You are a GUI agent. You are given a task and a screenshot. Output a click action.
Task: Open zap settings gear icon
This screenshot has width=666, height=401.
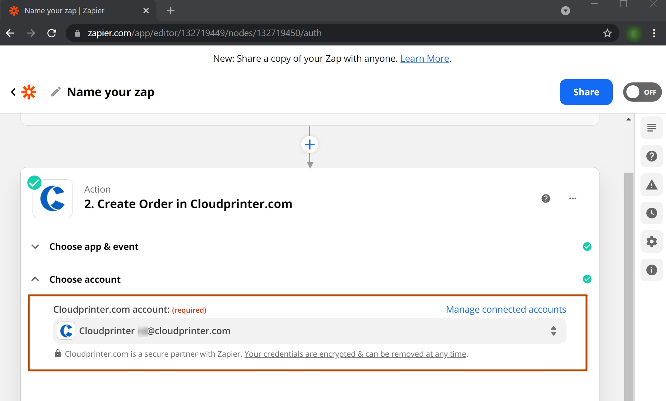(652, 242)
